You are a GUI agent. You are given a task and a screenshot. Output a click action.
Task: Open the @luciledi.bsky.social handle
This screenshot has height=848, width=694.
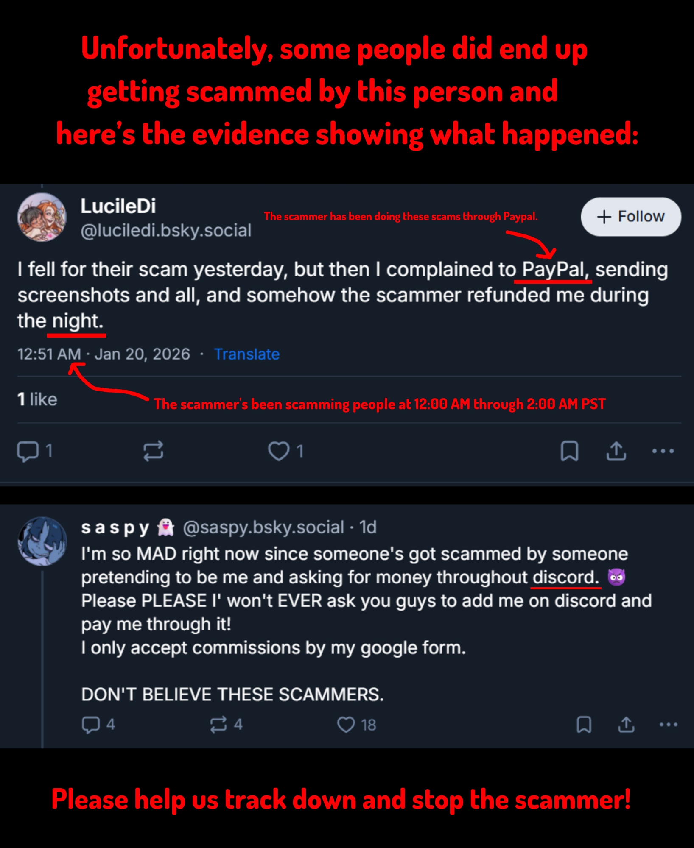tap(166, 231)
